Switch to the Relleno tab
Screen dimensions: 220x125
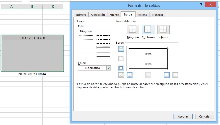click(142, 15)
